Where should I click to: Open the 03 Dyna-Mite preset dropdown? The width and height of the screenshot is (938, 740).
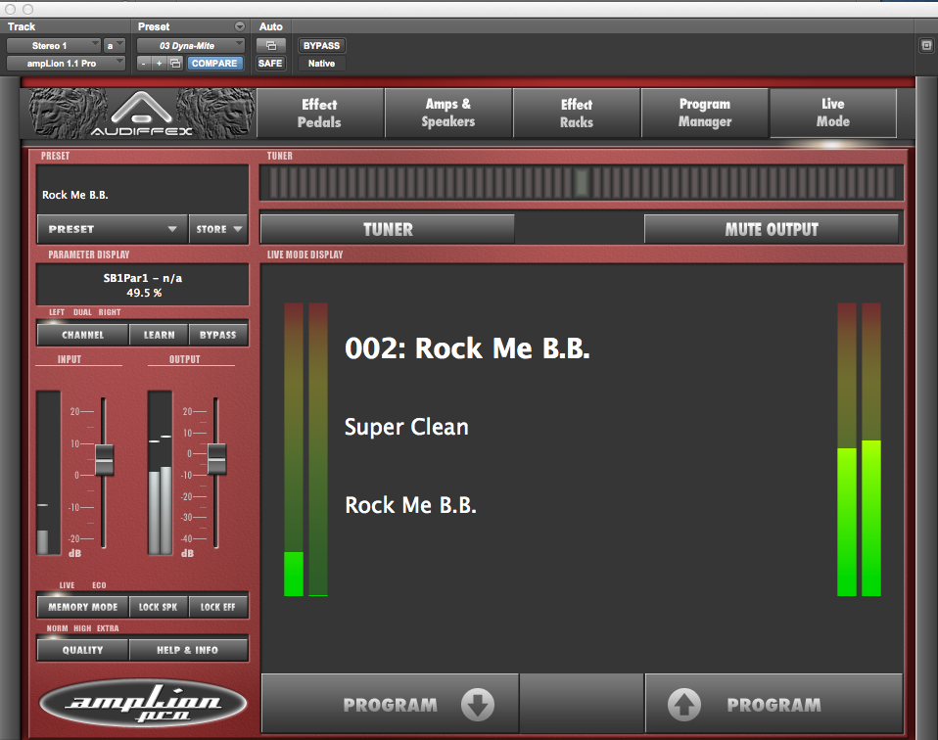click(191, 45)
